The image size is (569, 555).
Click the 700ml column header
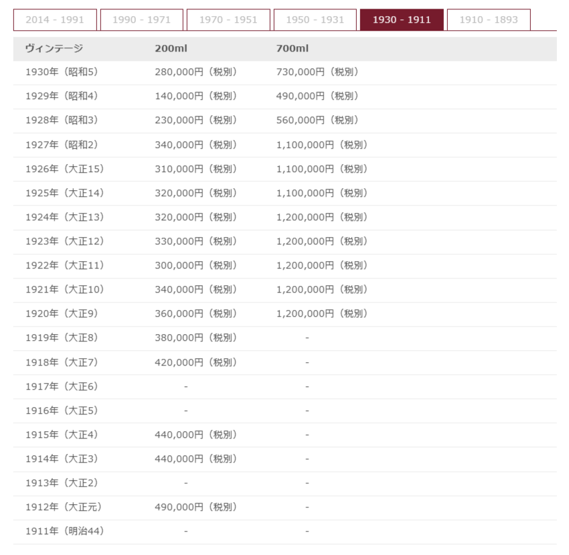tap(293, 49)
